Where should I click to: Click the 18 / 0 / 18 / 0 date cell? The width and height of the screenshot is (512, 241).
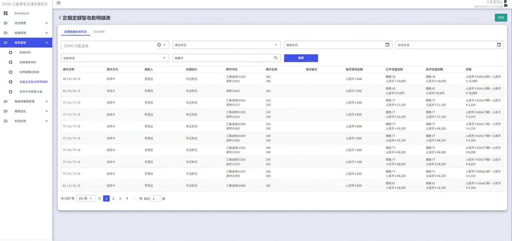71,79
